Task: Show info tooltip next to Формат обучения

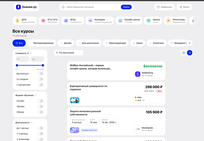Action: coord(35,95)
